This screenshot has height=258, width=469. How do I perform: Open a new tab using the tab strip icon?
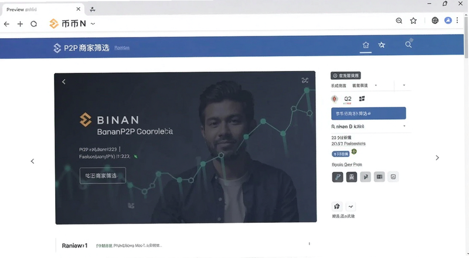pos(93,9)
